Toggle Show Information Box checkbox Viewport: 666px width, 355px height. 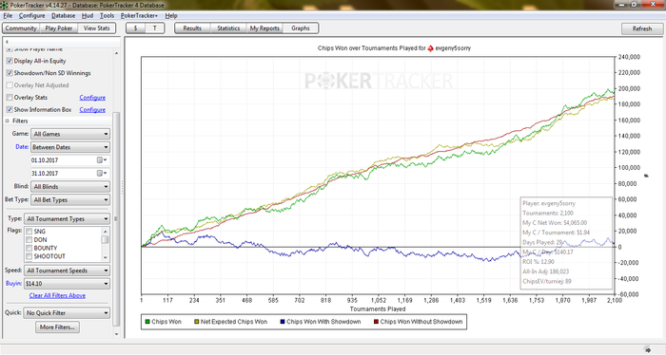click(10, 110)
